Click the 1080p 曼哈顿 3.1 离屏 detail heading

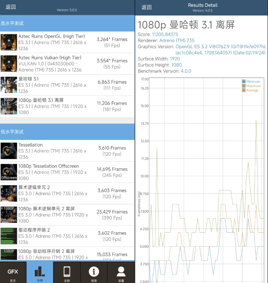click(186, 25)
